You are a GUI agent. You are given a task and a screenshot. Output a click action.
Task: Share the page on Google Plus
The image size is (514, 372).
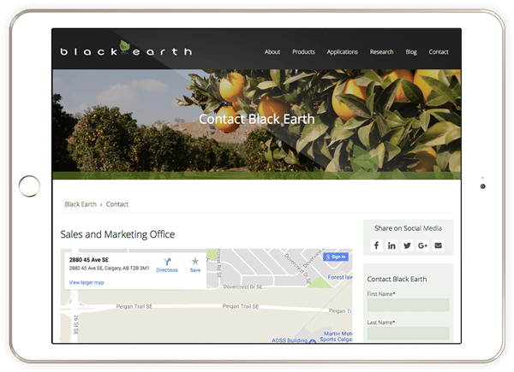pyautogui.click(x=422, y=245)
